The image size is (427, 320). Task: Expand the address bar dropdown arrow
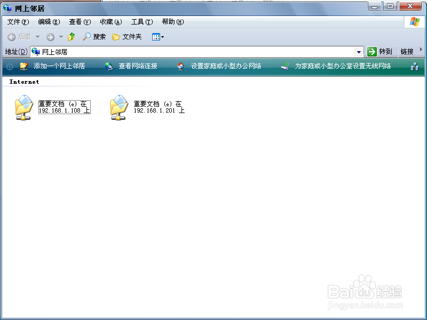point(359,52)
